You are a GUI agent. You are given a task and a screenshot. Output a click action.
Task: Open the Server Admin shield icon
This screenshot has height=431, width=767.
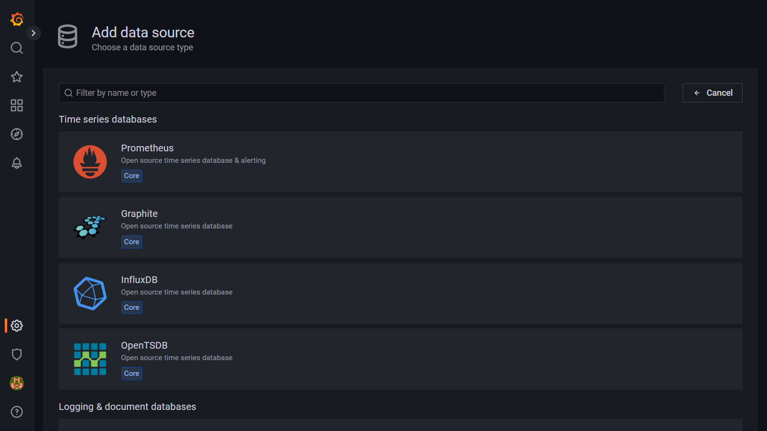pyautogui.click(x=17, y=354)
